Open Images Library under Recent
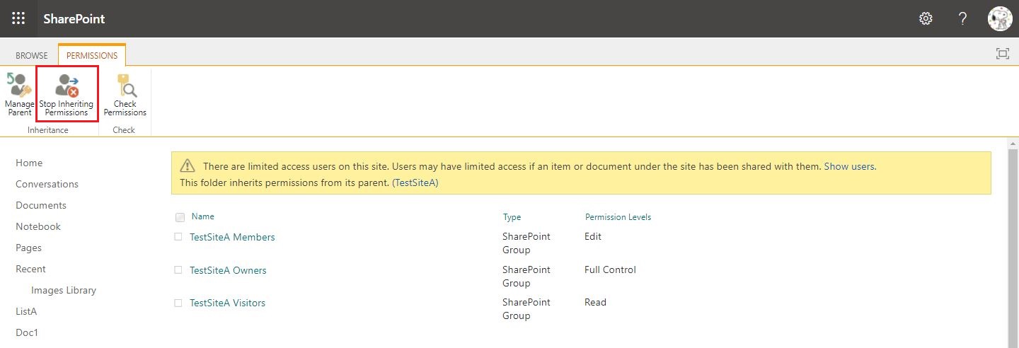 click(64, 290)
